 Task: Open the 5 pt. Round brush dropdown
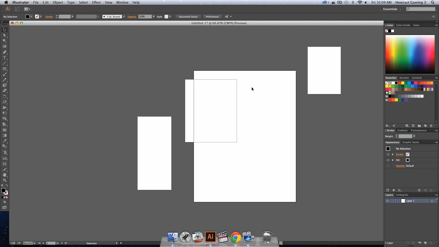124,16
